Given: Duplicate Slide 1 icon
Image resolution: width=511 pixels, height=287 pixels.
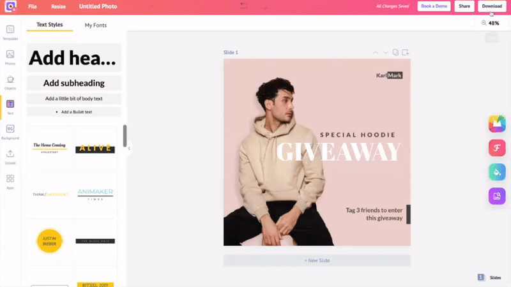Looking at the screenshot, I should coord(395,52).
